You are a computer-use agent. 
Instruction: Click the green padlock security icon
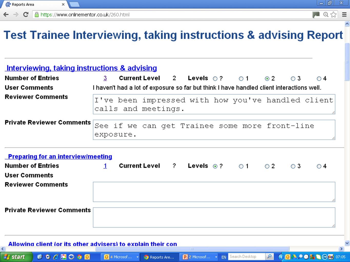pos(37,15)
